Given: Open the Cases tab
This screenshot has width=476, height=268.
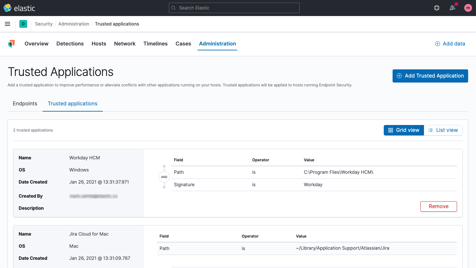Looking at the screenshot, I should [183, 44].
